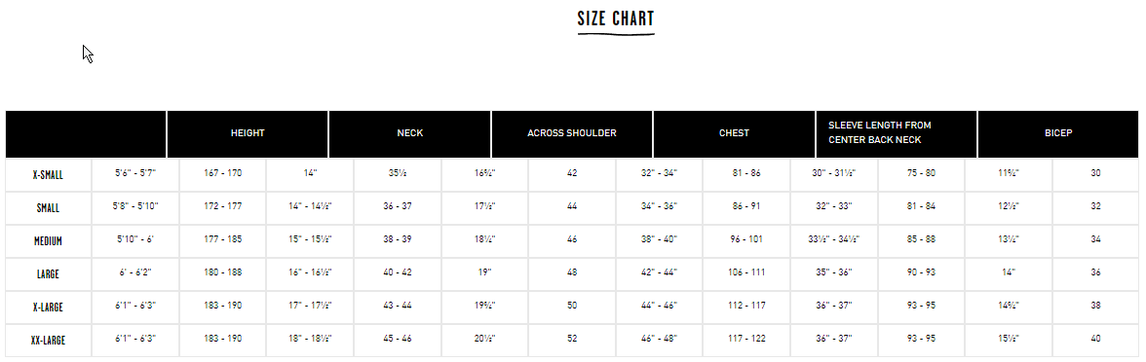Screen dimensions: 1146x362
Task: Select the 33½" - 34½" cell
Action: [x=834, y=239]
